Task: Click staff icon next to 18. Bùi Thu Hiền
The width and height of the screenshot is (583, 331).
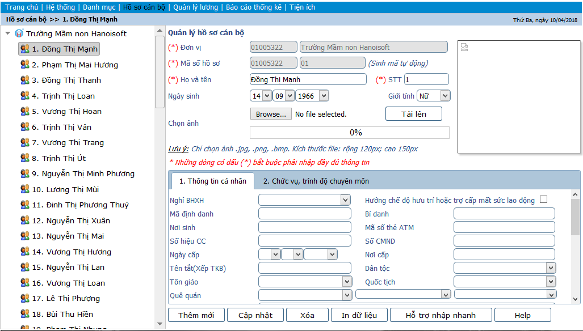Action: click(x=25, y=314)
